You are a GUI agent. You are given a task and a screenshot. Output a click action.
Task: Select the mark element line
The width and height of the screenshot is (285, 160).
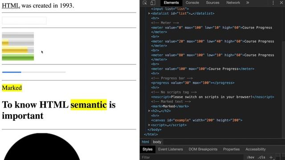tap(170, 106)
